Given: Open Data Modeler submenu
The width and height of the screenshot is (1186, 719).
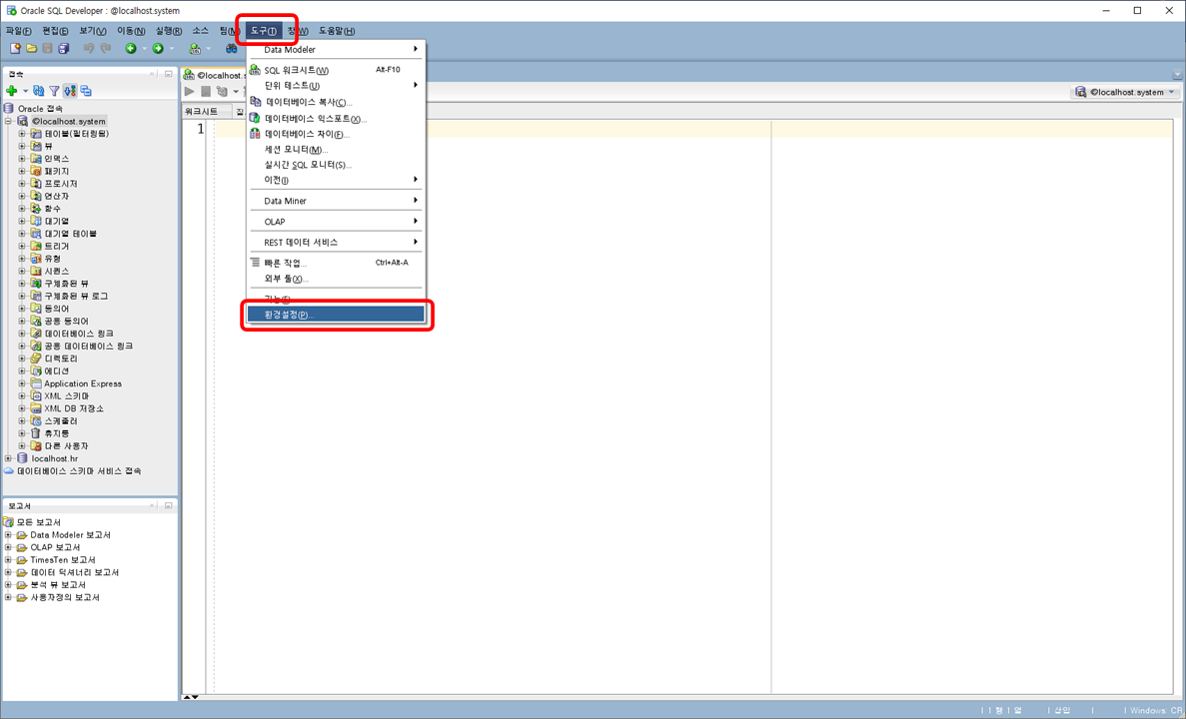Looking at the screenshot, I should point(337,49).
